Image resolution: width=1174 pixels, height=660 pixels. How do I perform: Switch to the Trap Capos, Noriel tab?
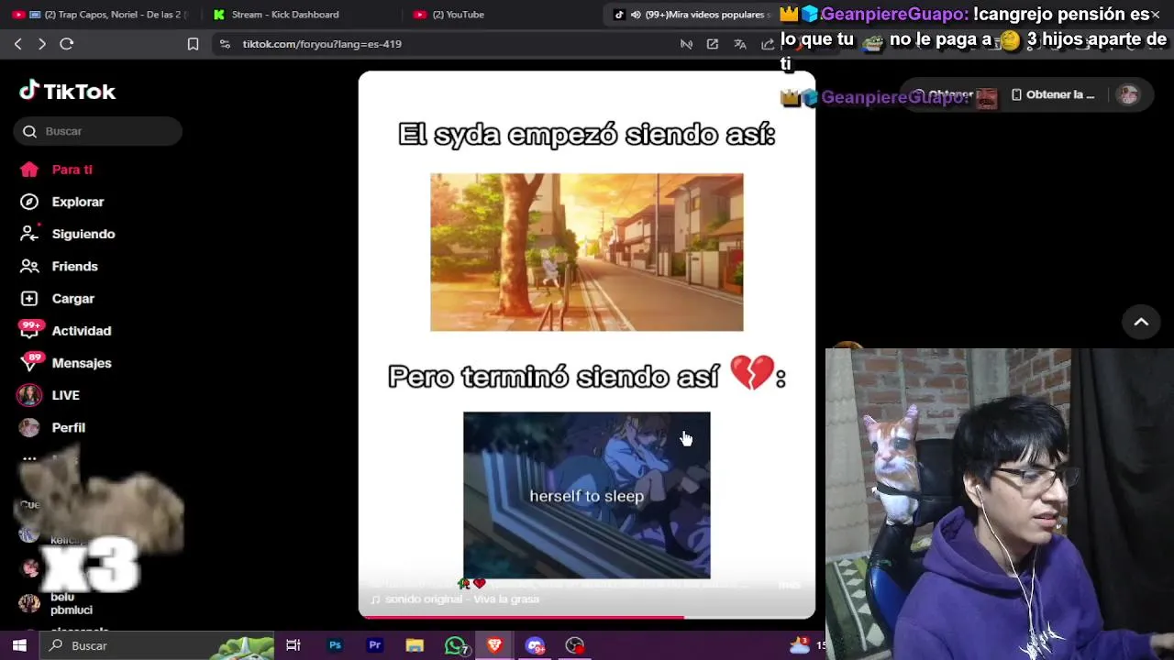coord(101,15)
